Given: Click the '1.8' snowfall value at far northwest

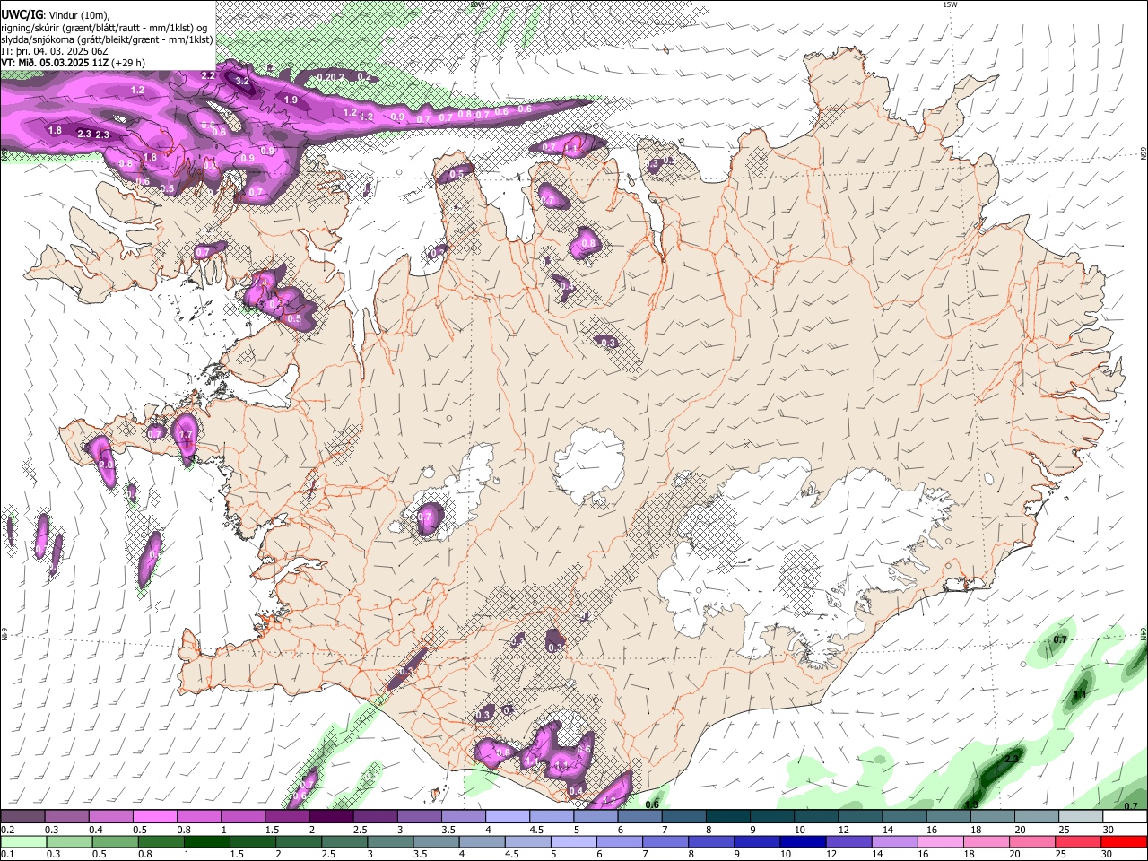Looking at the screenshot, I should coord(55,130).
